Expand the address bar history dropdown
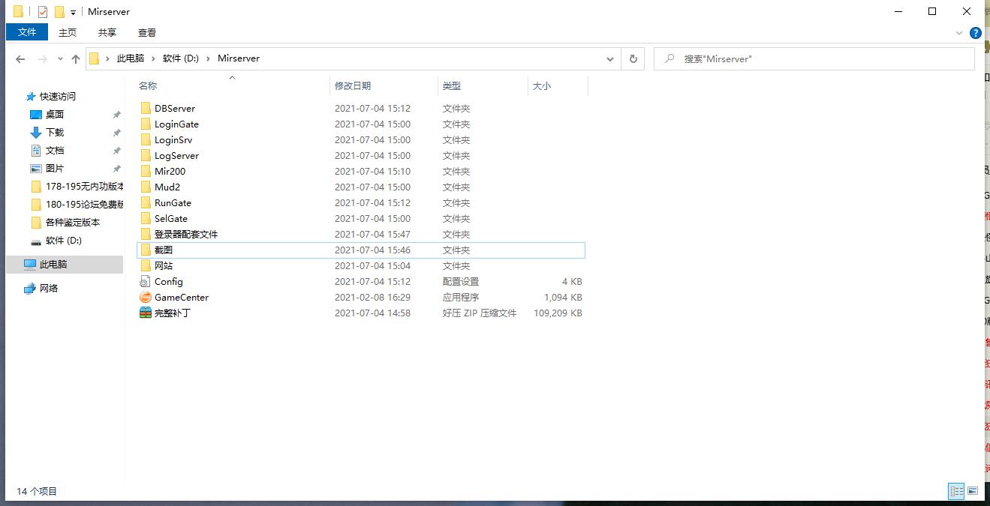The height and width of the screenshot is (506, 990). click(609, 58)
